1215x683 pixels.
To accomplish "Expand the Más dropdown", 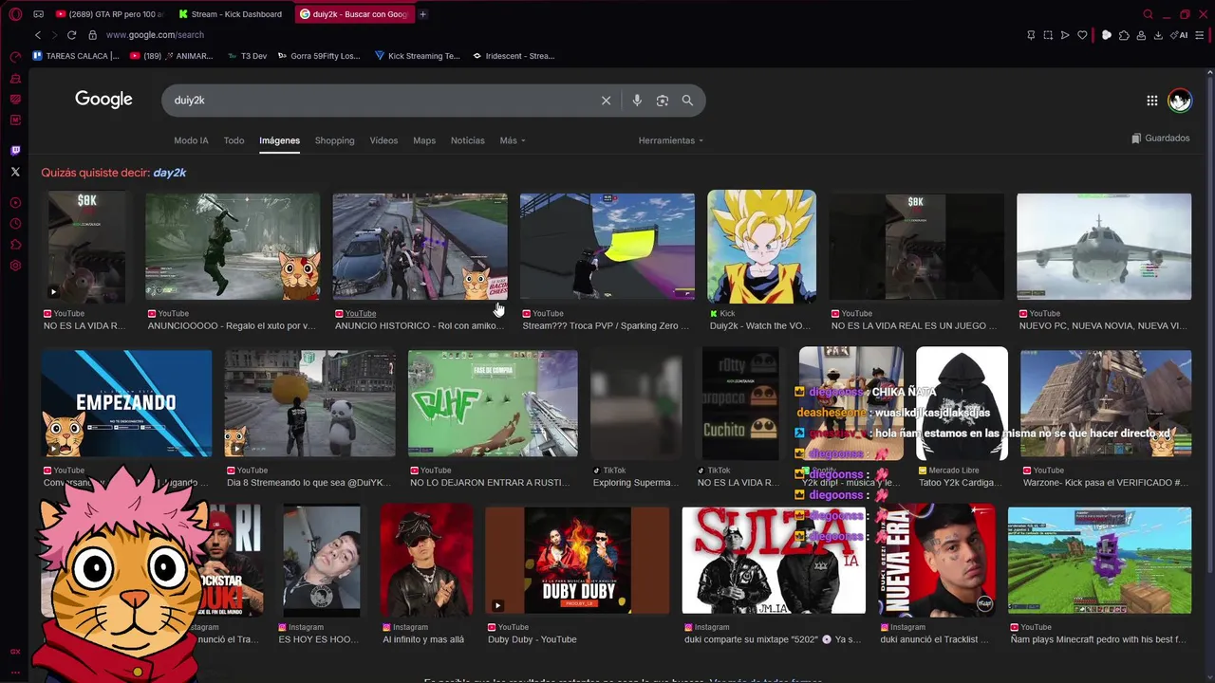I will click(513, 140).
